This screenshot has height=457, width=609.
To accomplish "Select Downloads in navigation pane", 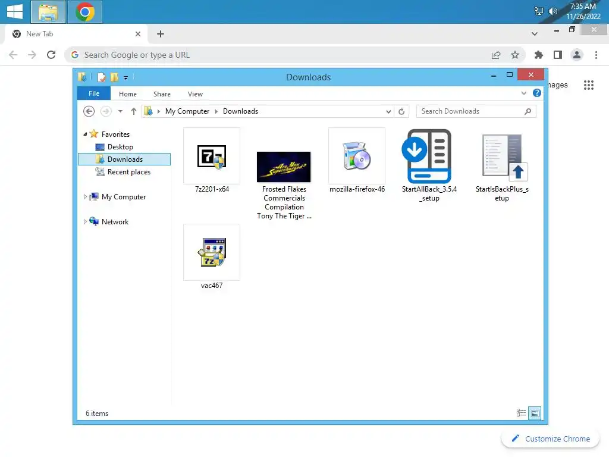I will pyautogui.click(x=124, y=159).
